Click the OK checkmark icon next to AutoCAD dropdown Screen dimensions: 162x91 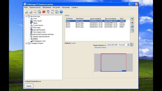tap(132, 44)
